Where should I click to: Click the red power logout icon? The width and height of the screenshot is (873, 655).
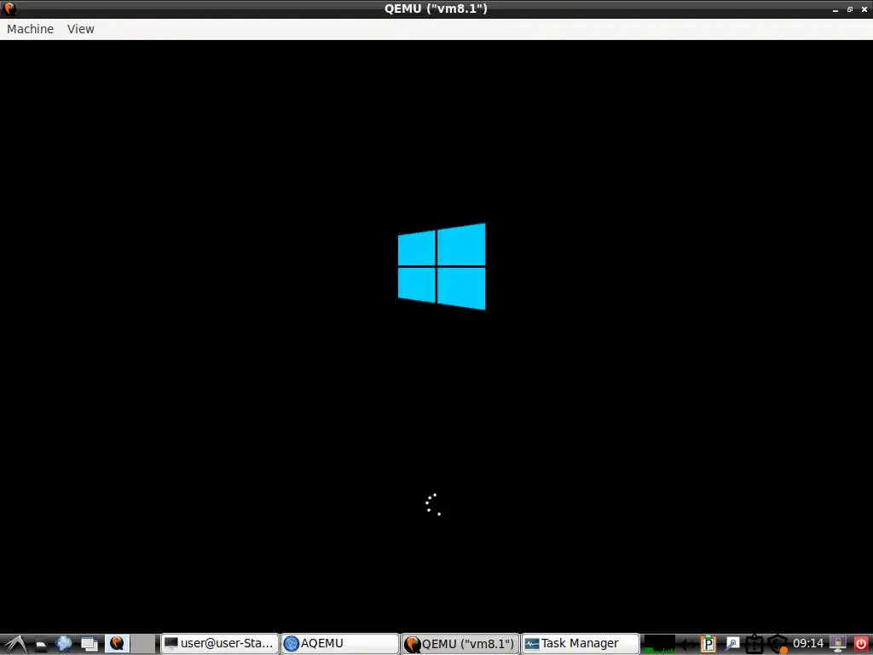861,644
